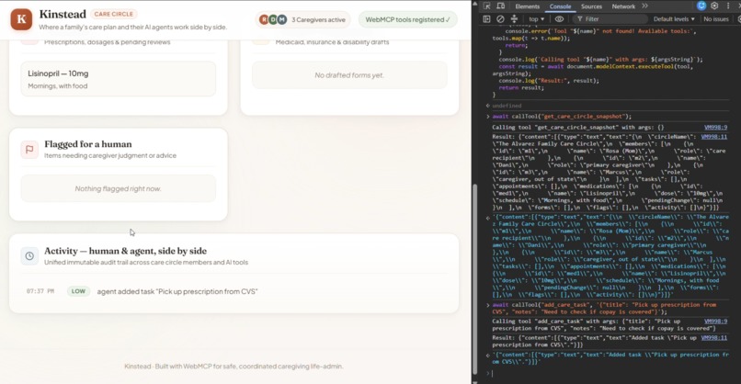Click the clock icon in the Activity card
Screen dimensions: 741x384
tap(29, 256)
